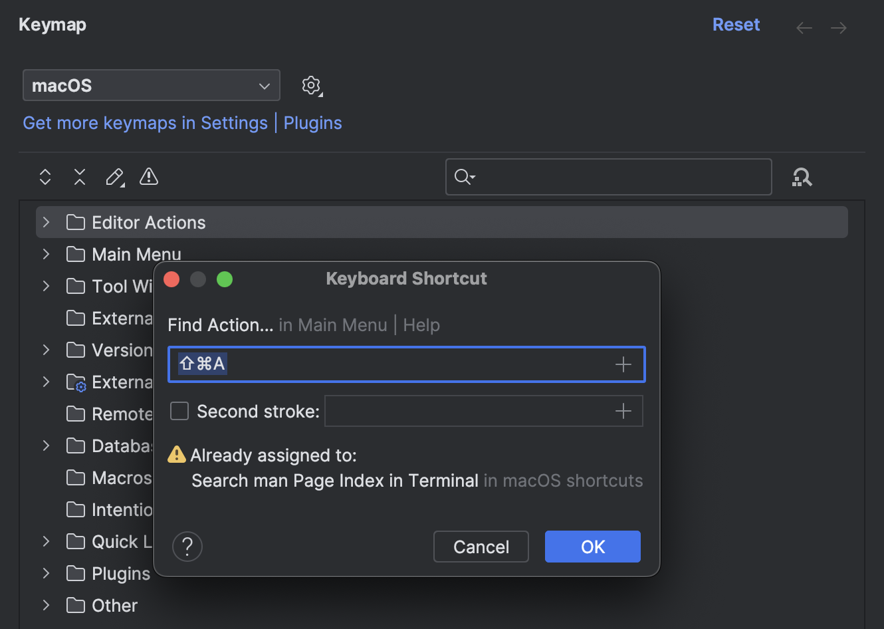Open the keymap settings gear menu
884x629 pixels.
(x=310, y=85)
